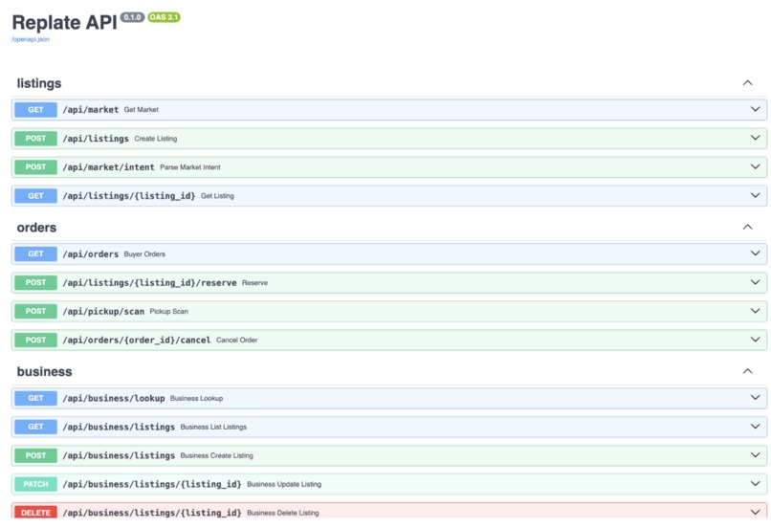Screen dimensions: 771x528
Task: Expand the Create Listing row arrow
Action: coord(756,138)
